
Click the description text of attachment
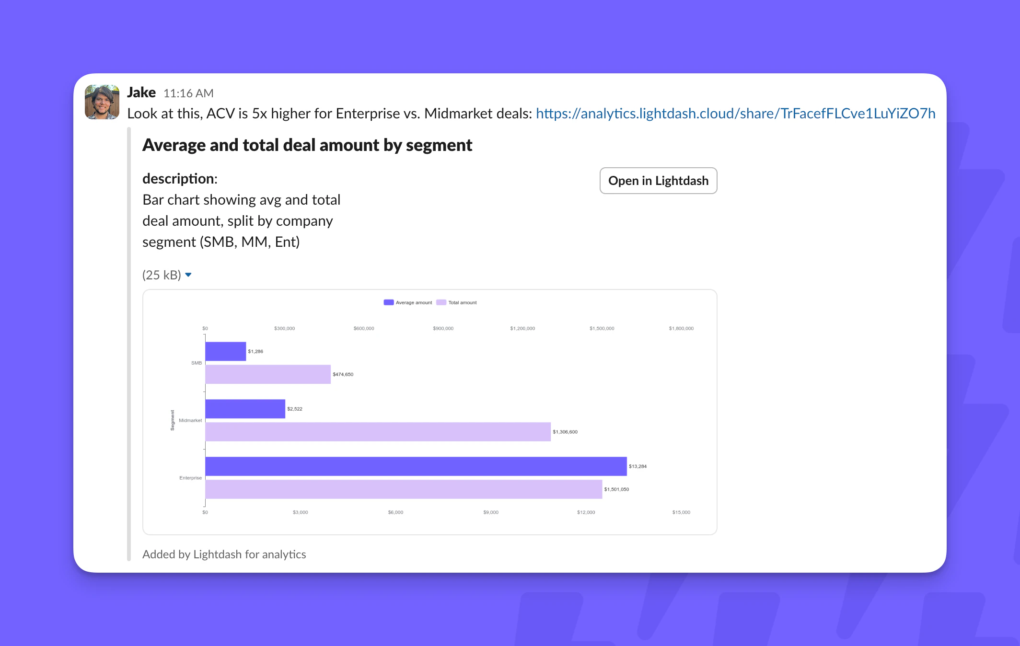pyautogui.click(x=242, y=221)
